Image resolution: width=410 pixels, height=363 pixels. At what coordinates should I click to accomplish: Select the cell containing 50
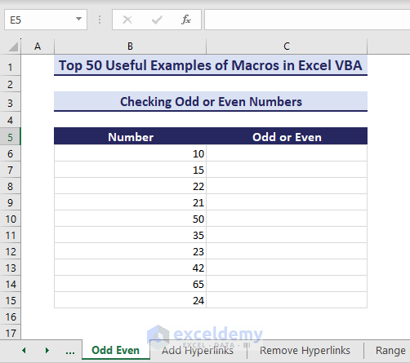[x=130, y=219]
